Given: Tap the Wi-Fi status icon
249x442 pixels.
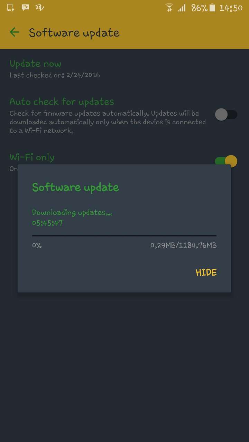Looking at the screenshot, I should pyautogui.click(x=169, y=8).
